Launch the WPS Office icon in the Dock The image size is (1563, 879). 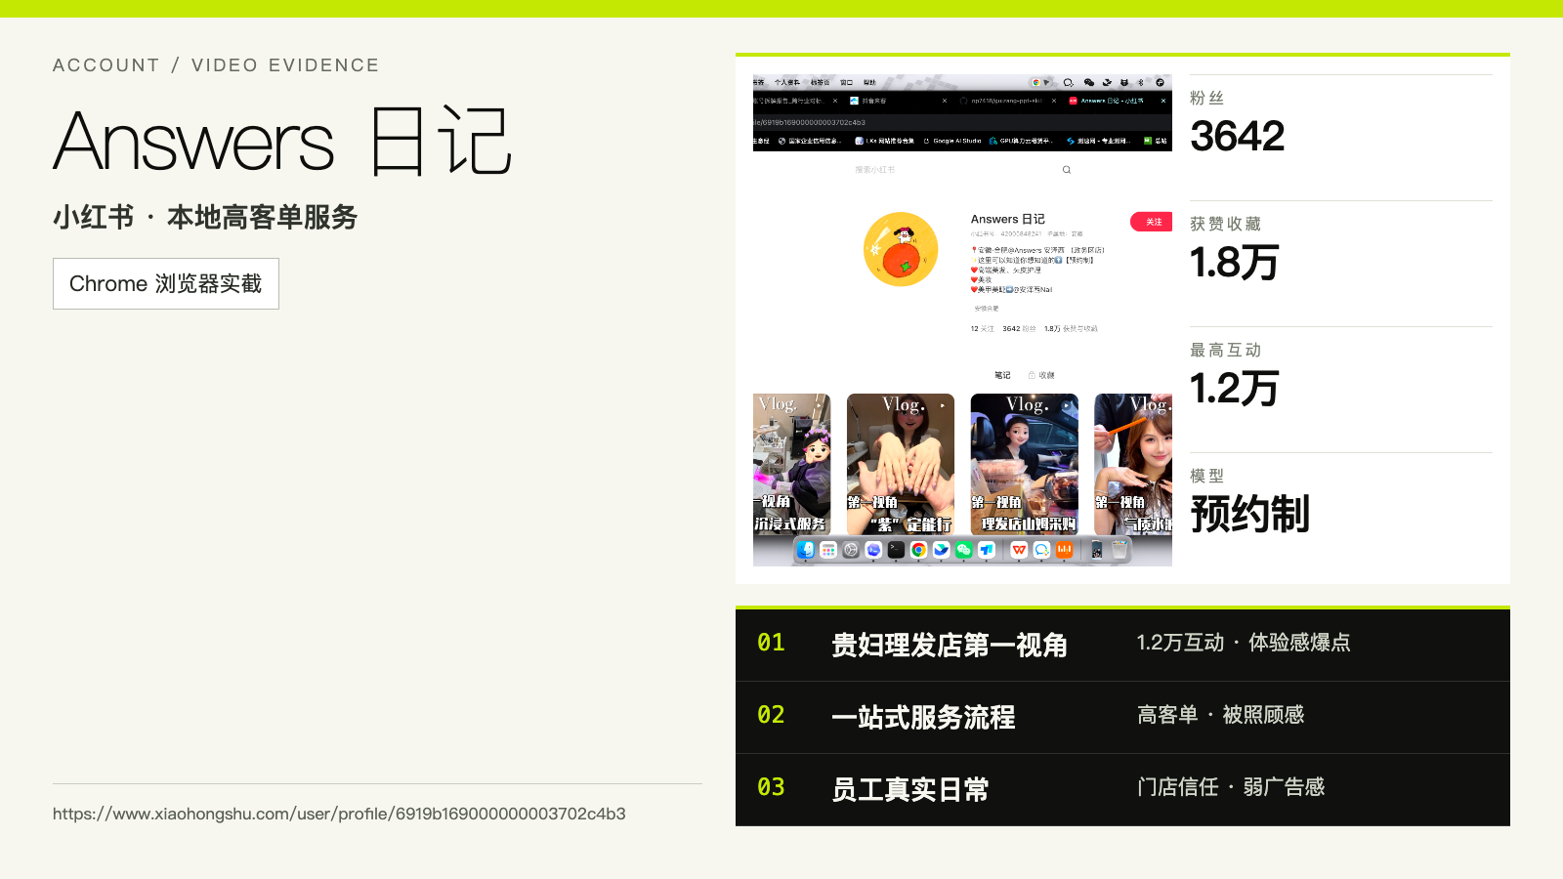coord(1019,550)
